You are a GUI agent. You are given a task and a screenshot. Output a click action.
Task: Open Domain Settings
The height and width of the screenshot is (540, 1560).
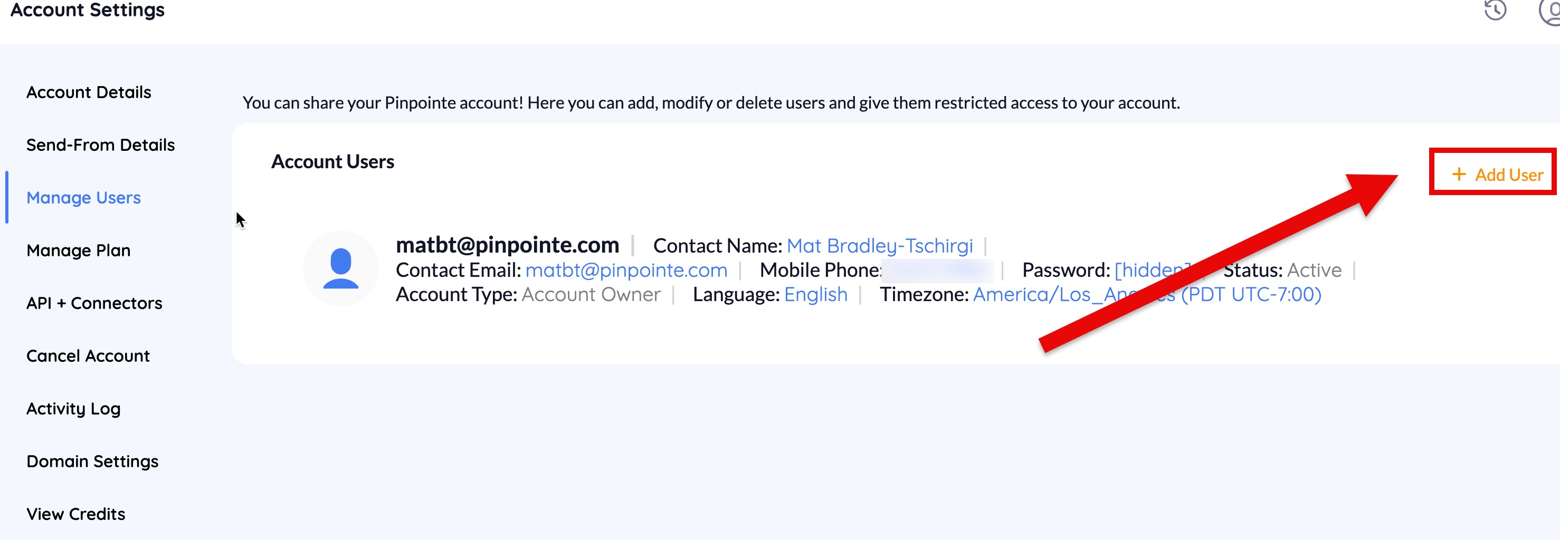click(x=93, y=461)
